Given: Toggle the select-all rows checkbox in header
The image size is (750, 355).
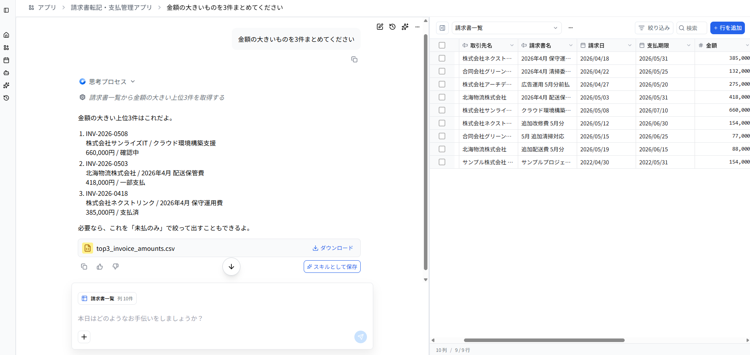Looking at the screenshot, I should (x=442, y=45).
